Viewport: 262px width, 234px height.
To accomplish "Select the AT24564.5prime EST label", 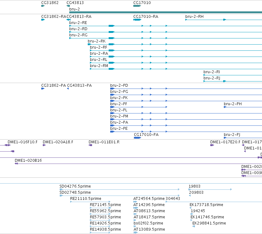I will [x=149, y=199].
